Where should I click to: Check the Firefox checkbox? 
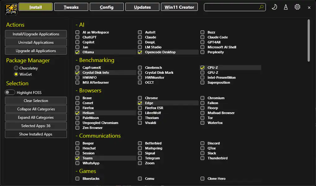[x=77, y=108]
